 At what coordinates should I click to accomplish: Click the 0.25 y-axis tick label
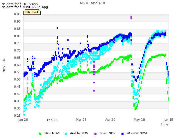[x=17, y=116]
